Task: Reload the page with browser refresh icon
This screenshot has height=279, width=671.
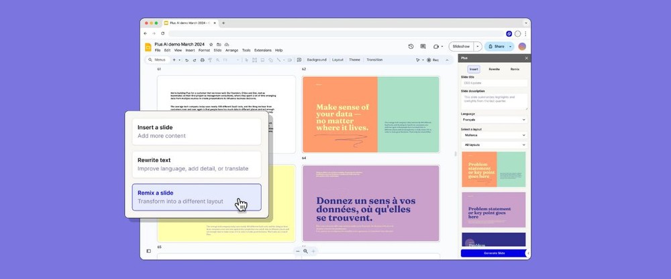Action: [x=162, y=33]
